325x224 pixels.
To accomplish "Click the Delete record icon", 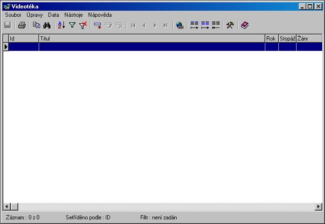I will point(119,25).
